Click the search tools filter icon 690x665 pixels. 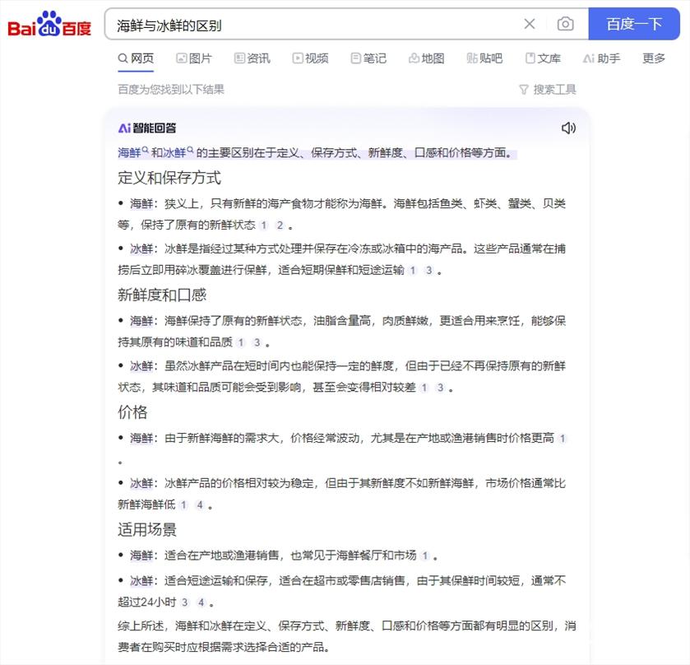[523, 89]
